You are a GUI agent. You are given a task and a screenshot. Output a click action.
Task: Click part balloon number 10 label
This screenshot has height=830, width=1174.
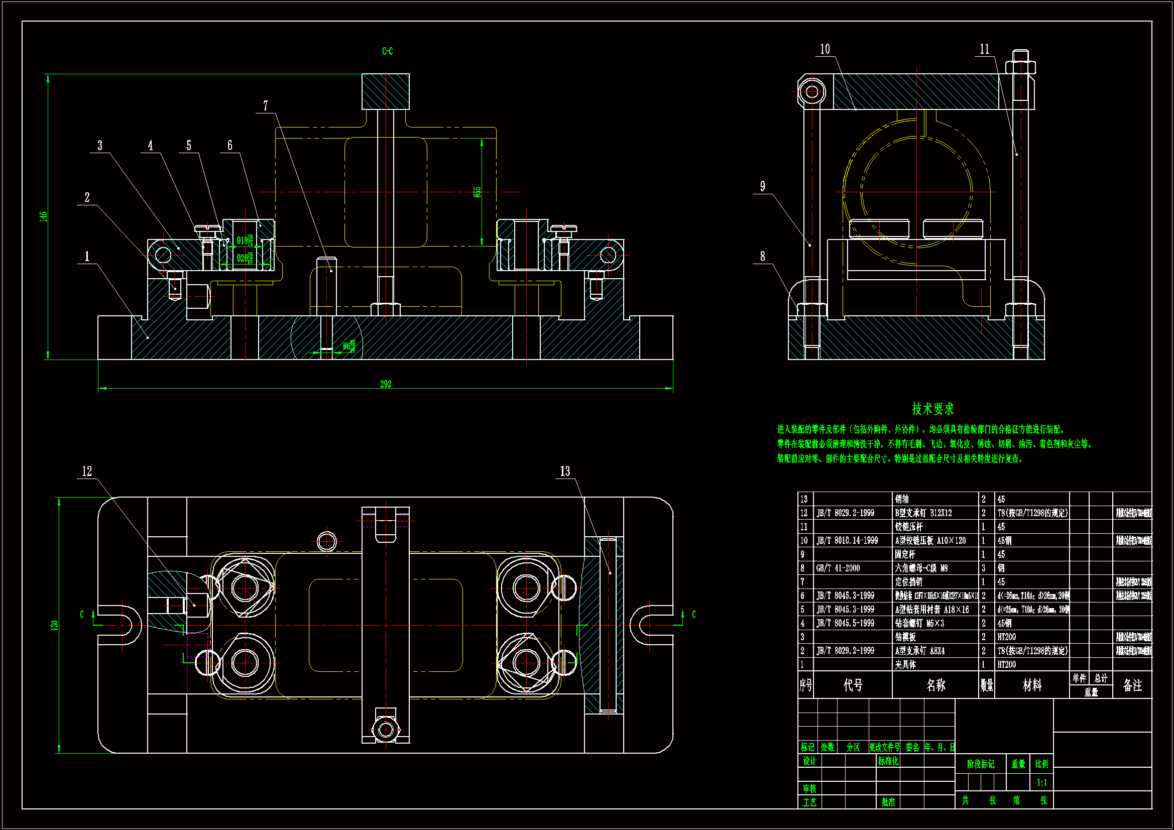tap(825, 50)
